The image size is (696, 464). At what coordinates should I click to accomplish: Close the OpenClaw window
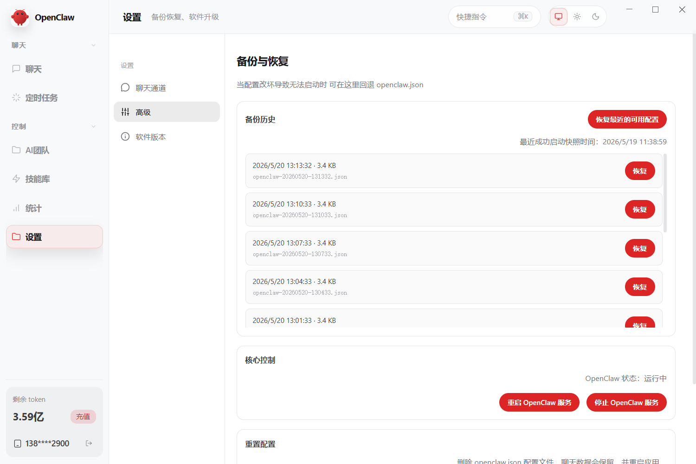[x=682, y=9]
